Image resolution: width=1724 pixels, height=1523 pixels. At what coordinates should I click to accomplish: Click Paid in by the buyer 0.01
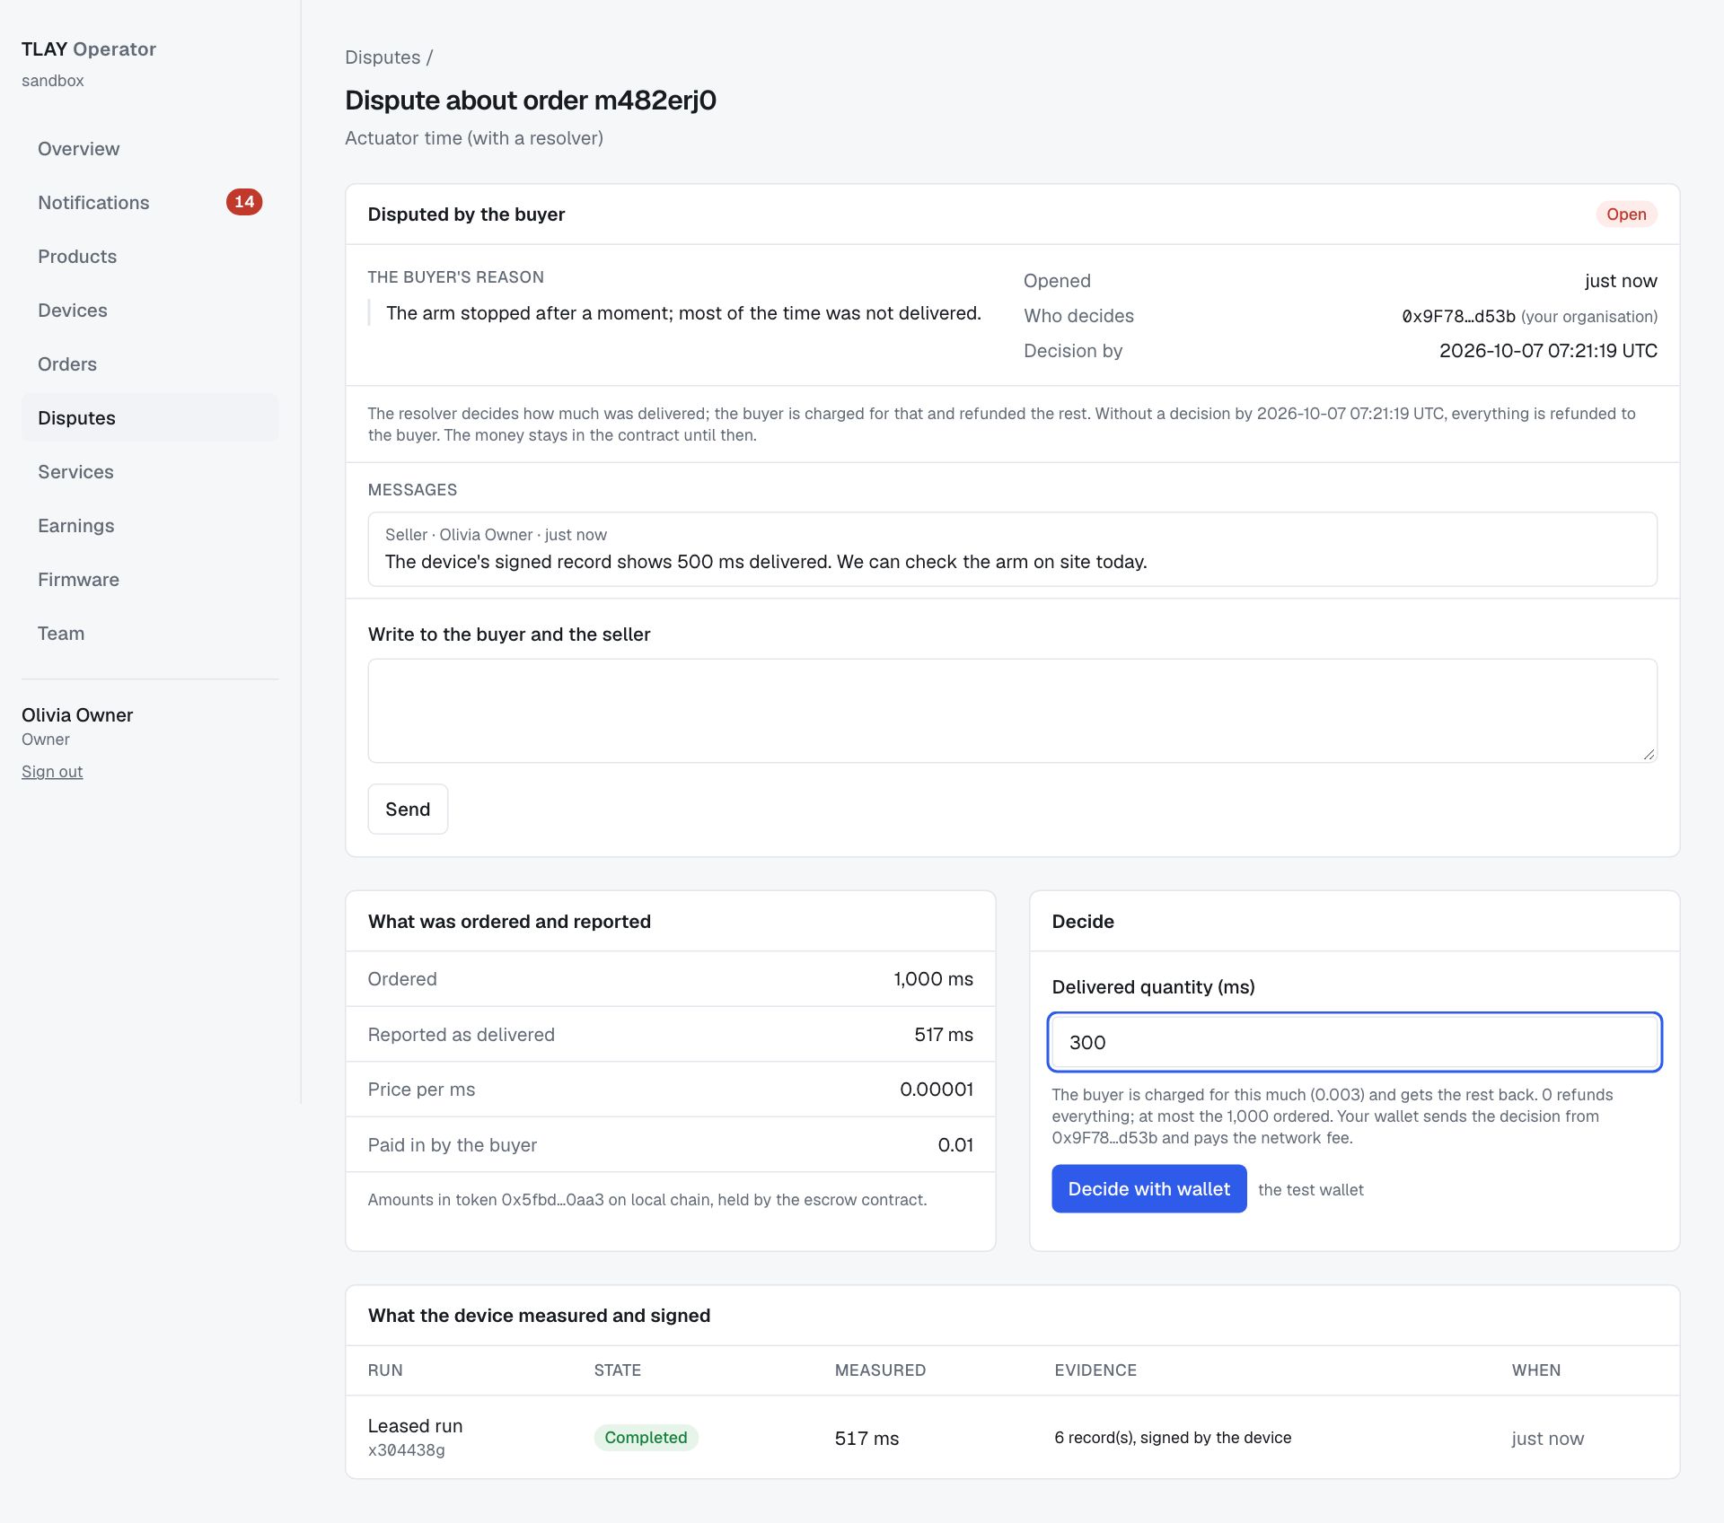coord(955,1145)
